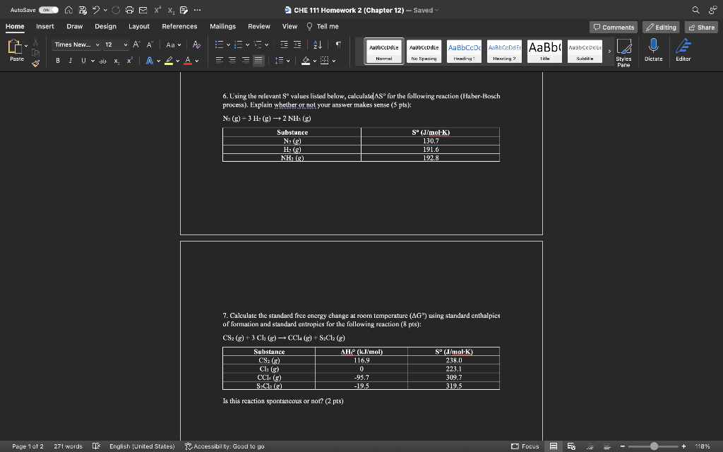Click the Share button
This screenshot has height=452, width=723.
pos(701,27)
